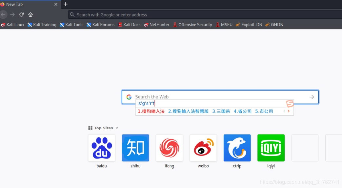Viewport: 342px width, 188px height.
Task: Submit search with the arrow button
Action: (312, 97)
